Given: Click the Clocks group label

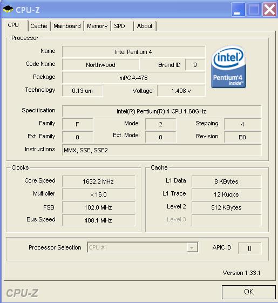Looking at the screenshot, I should [20, 167].
